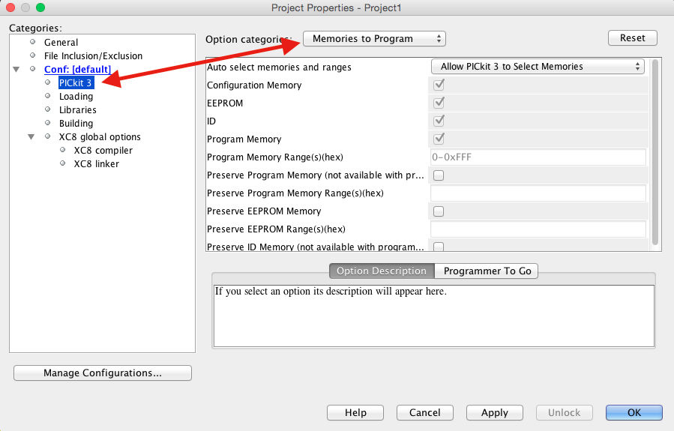Screen dimensions: 674x431
Task: Open the Loading category
Action: (76, 97)
